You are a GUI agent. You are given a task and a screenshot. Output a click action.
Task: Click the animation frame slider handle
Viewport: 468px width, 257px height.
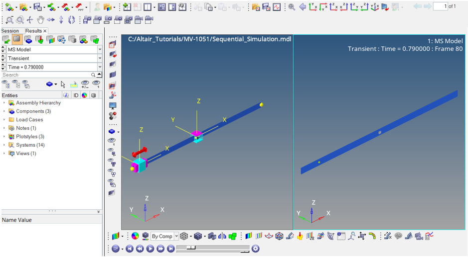coord(193,247)
